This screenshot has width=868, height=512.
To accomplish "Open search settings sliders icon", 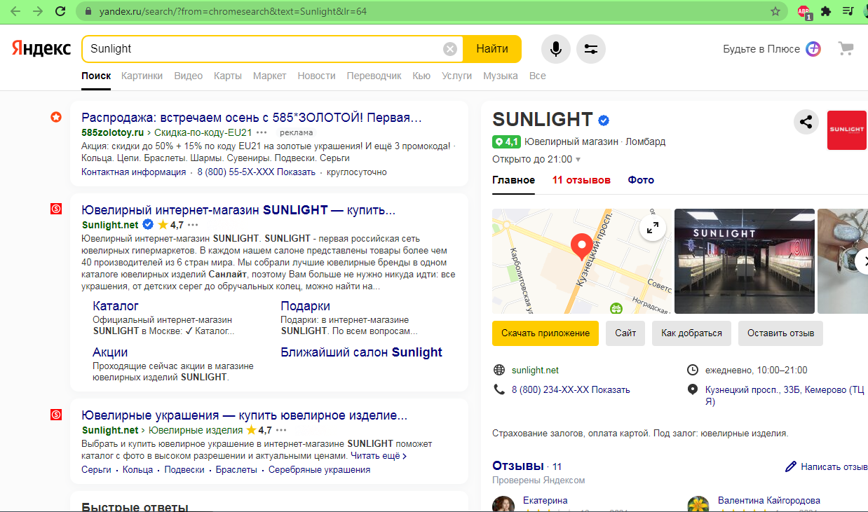I will 591,49.
